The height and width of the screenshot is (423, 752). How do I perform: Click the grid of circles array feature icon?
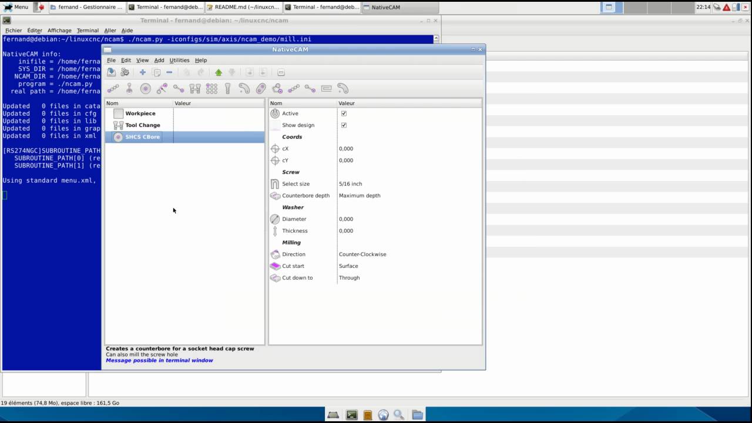[211, 89]
